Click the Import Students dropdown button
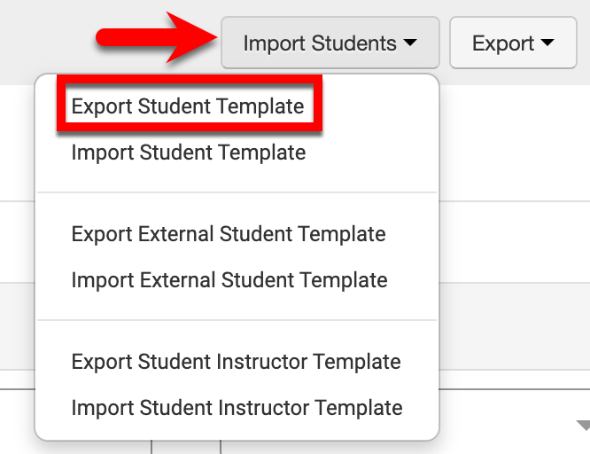Screen dimensions: 590x454 [330, 43]
